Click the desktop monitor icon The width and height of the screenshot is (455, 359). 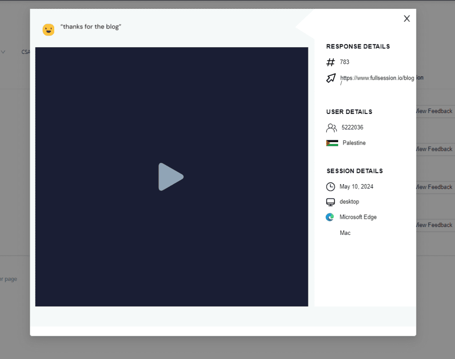point(330,202)
